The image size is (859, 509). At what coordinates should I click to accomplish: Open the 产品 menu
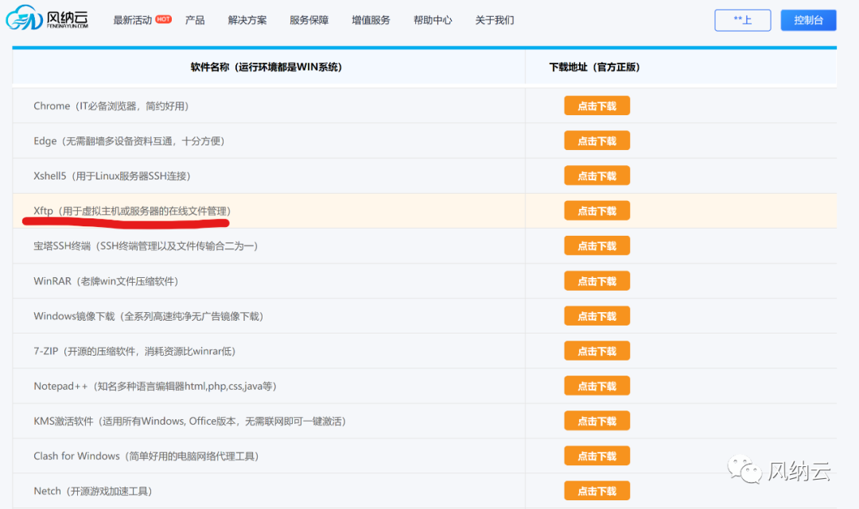click(195, 20)
